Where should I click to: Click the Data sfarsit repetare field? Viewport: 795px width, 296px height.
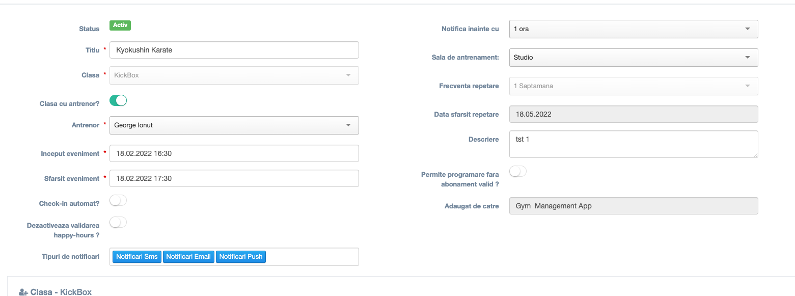(x=634, y=114)
